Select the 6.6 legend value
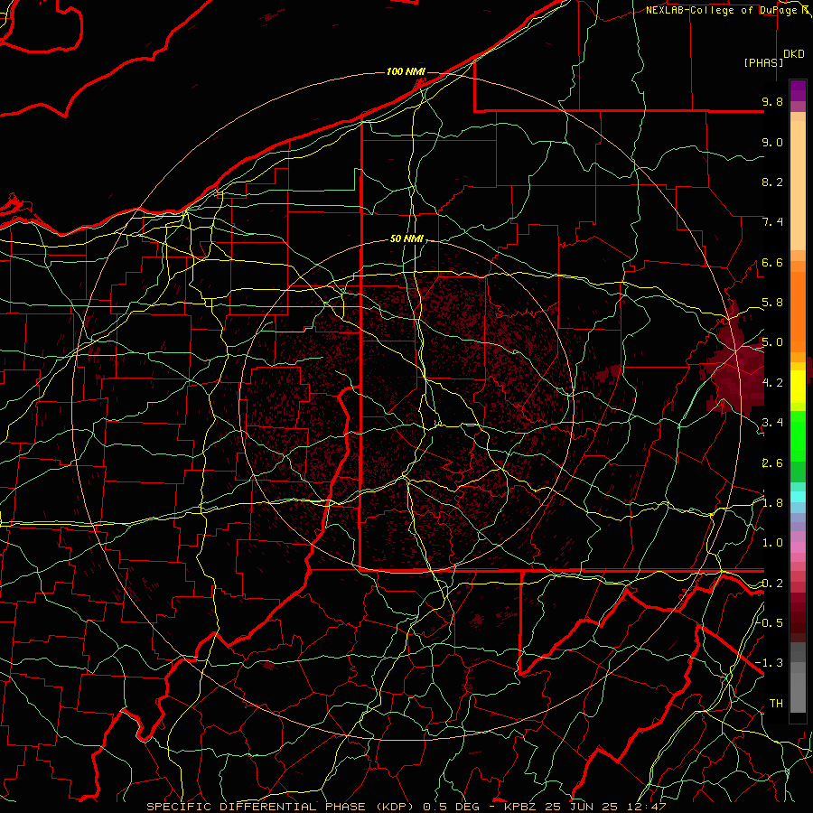This screenshot has height=813, width=813. click(772, 262)
